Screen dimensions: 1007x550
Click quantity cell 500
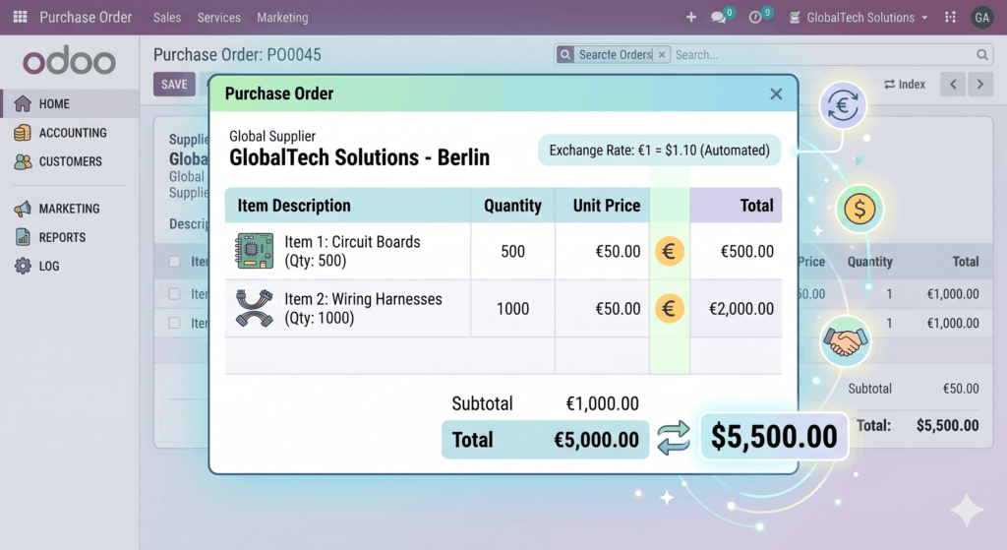click(512, 251)
